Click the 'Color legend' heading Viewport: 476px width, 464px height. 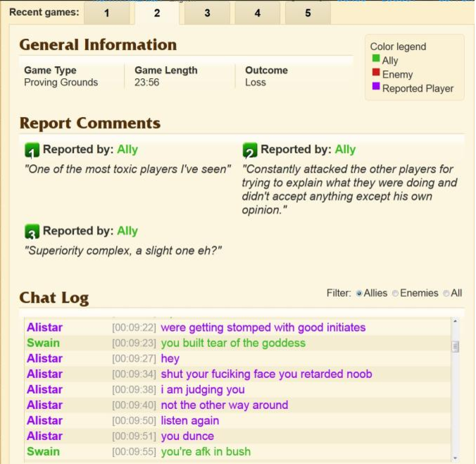[398, 47]
